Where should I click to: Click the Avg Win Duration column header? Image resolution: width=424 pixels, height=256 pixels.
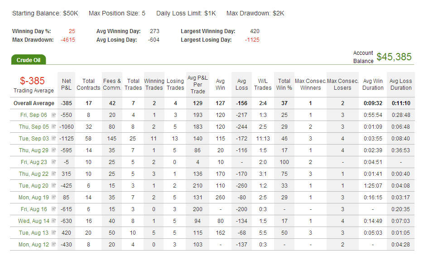(x=373, y=84)
